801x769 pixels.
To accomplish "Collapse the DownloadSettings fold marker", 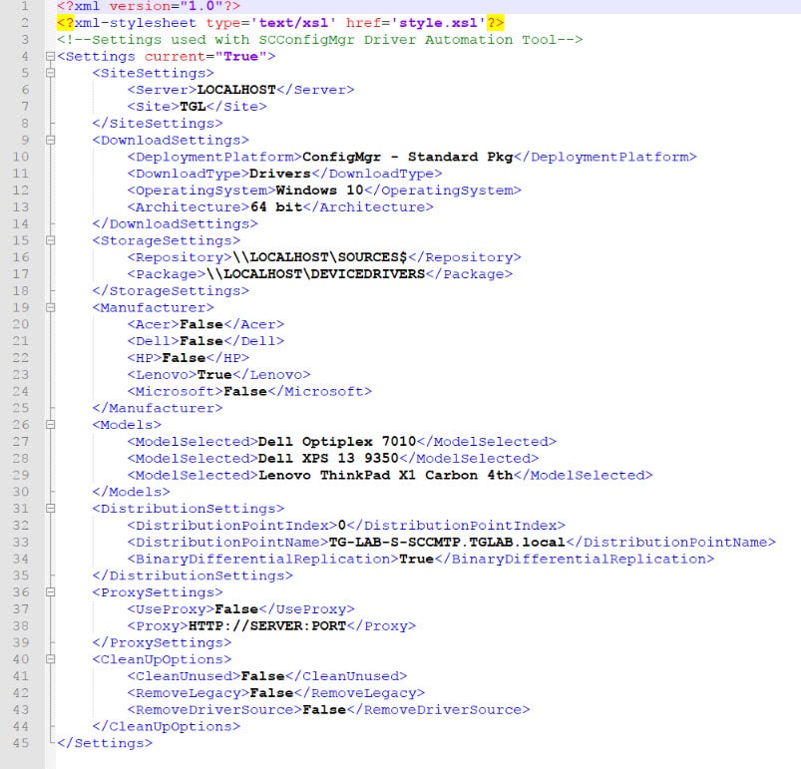I will pos(50,140).
